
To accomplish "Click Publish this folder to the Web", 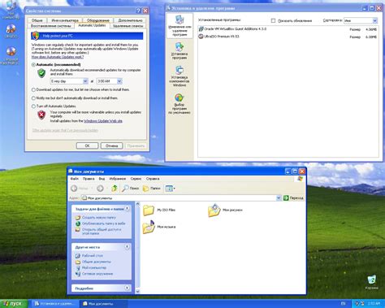I will click(x=101, y=223).
